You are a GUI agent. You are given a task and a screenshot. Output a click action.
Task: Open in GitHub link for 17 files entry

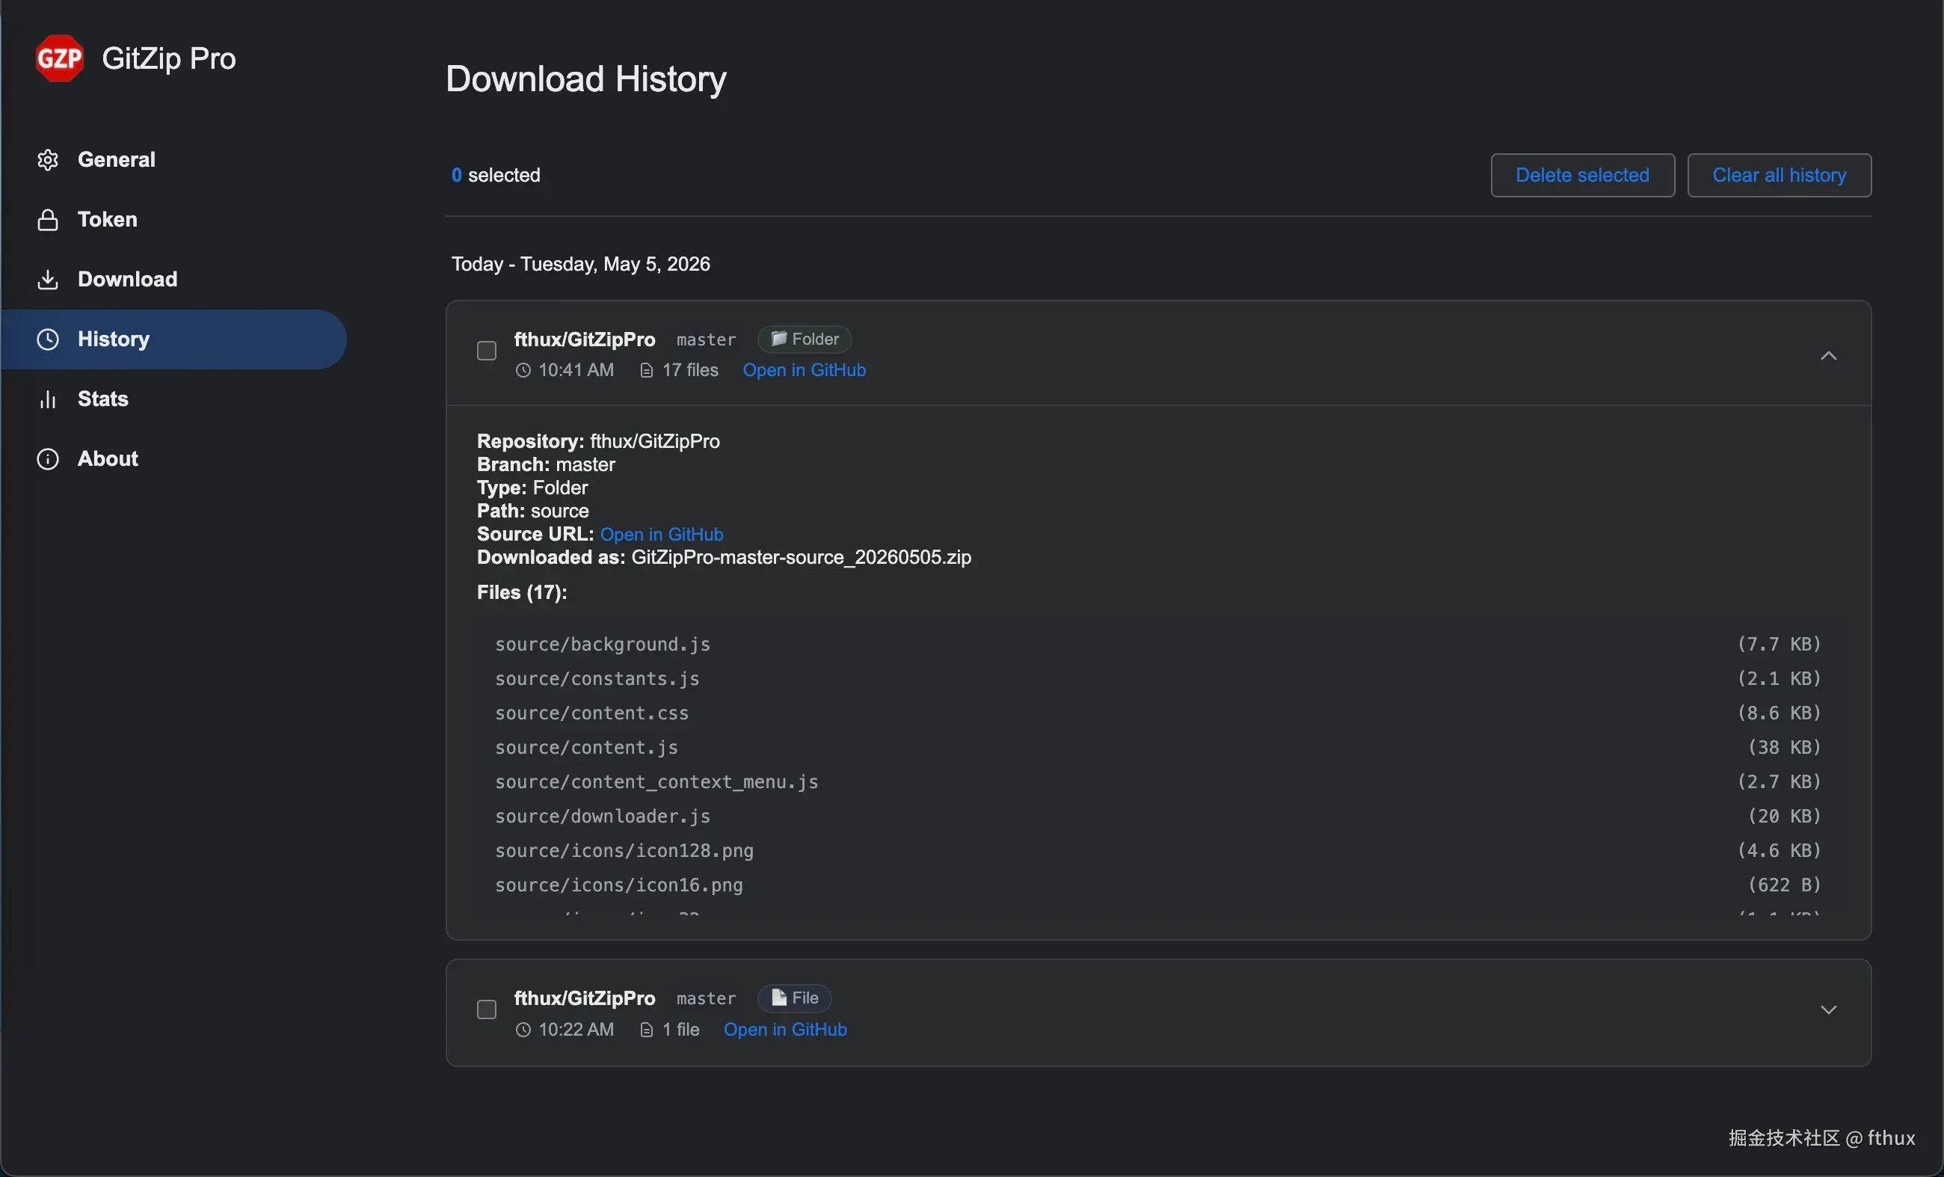tap(804, 371)
